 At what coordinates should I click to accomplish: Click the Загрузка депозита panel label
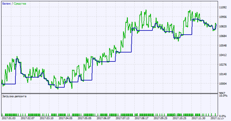(14, 96)
